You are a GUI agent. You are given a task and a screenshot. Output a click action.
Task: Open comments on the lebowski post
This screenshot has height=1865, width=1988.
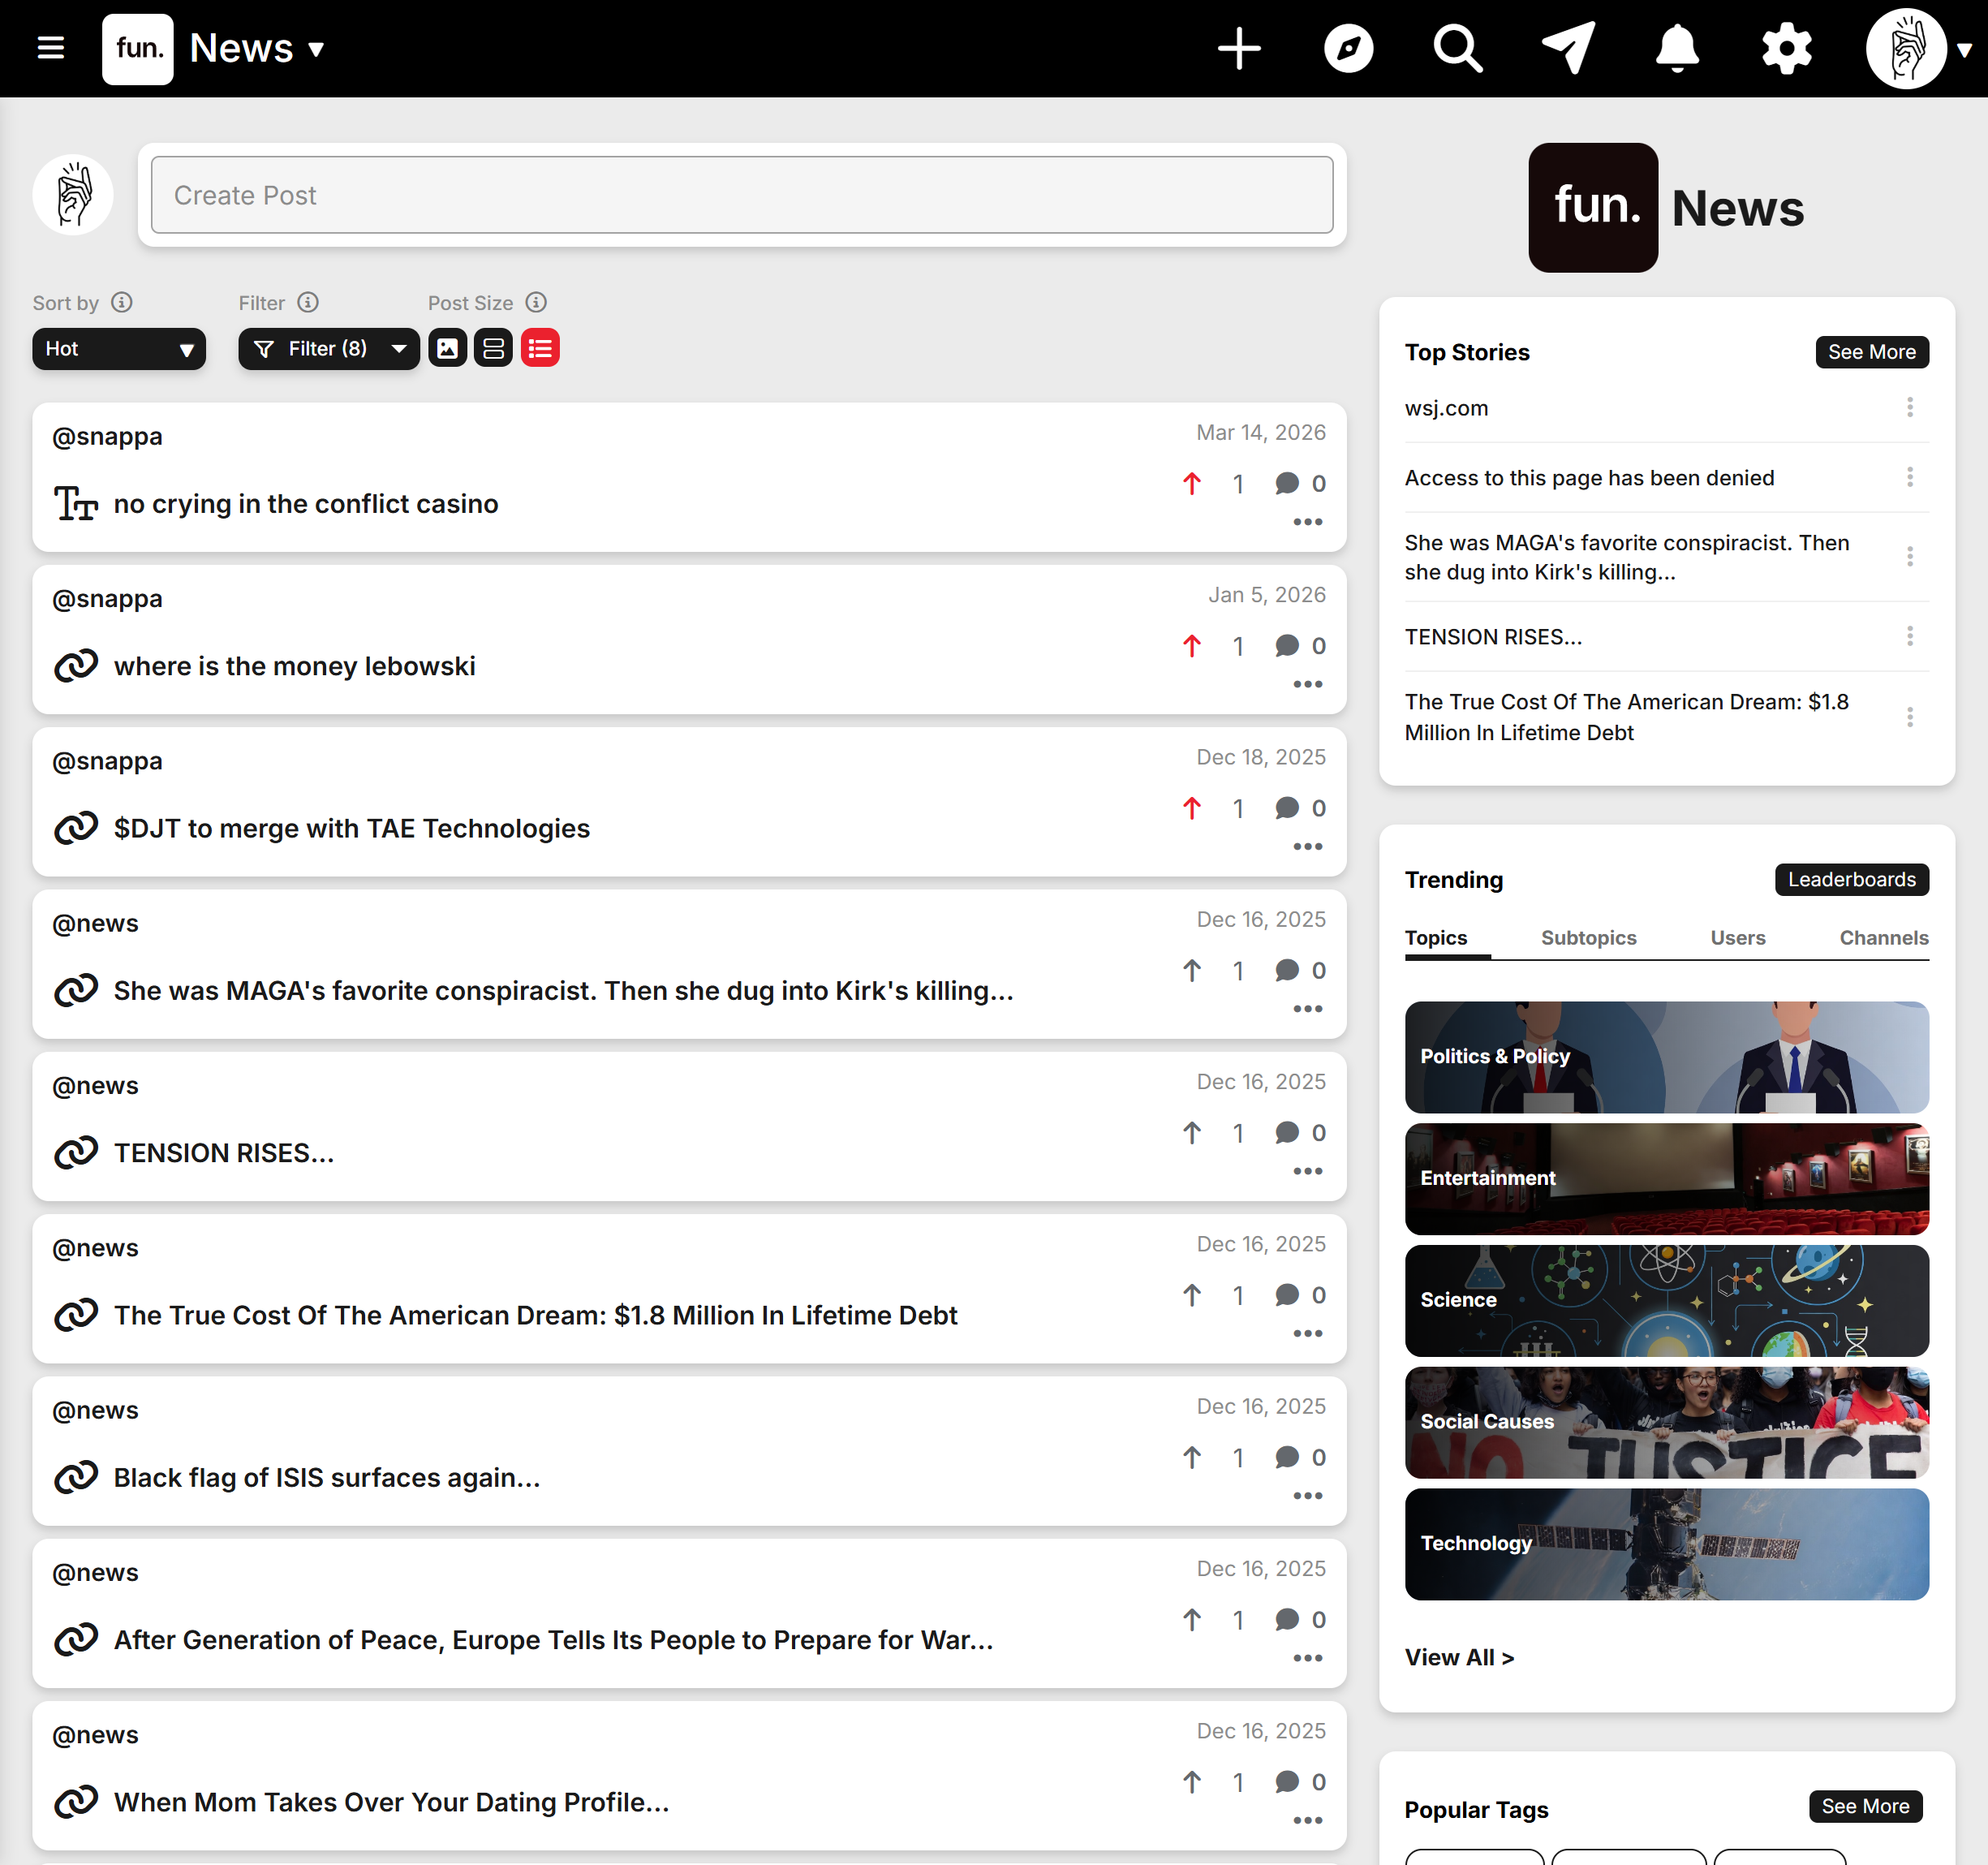(x=1287, y=646)
